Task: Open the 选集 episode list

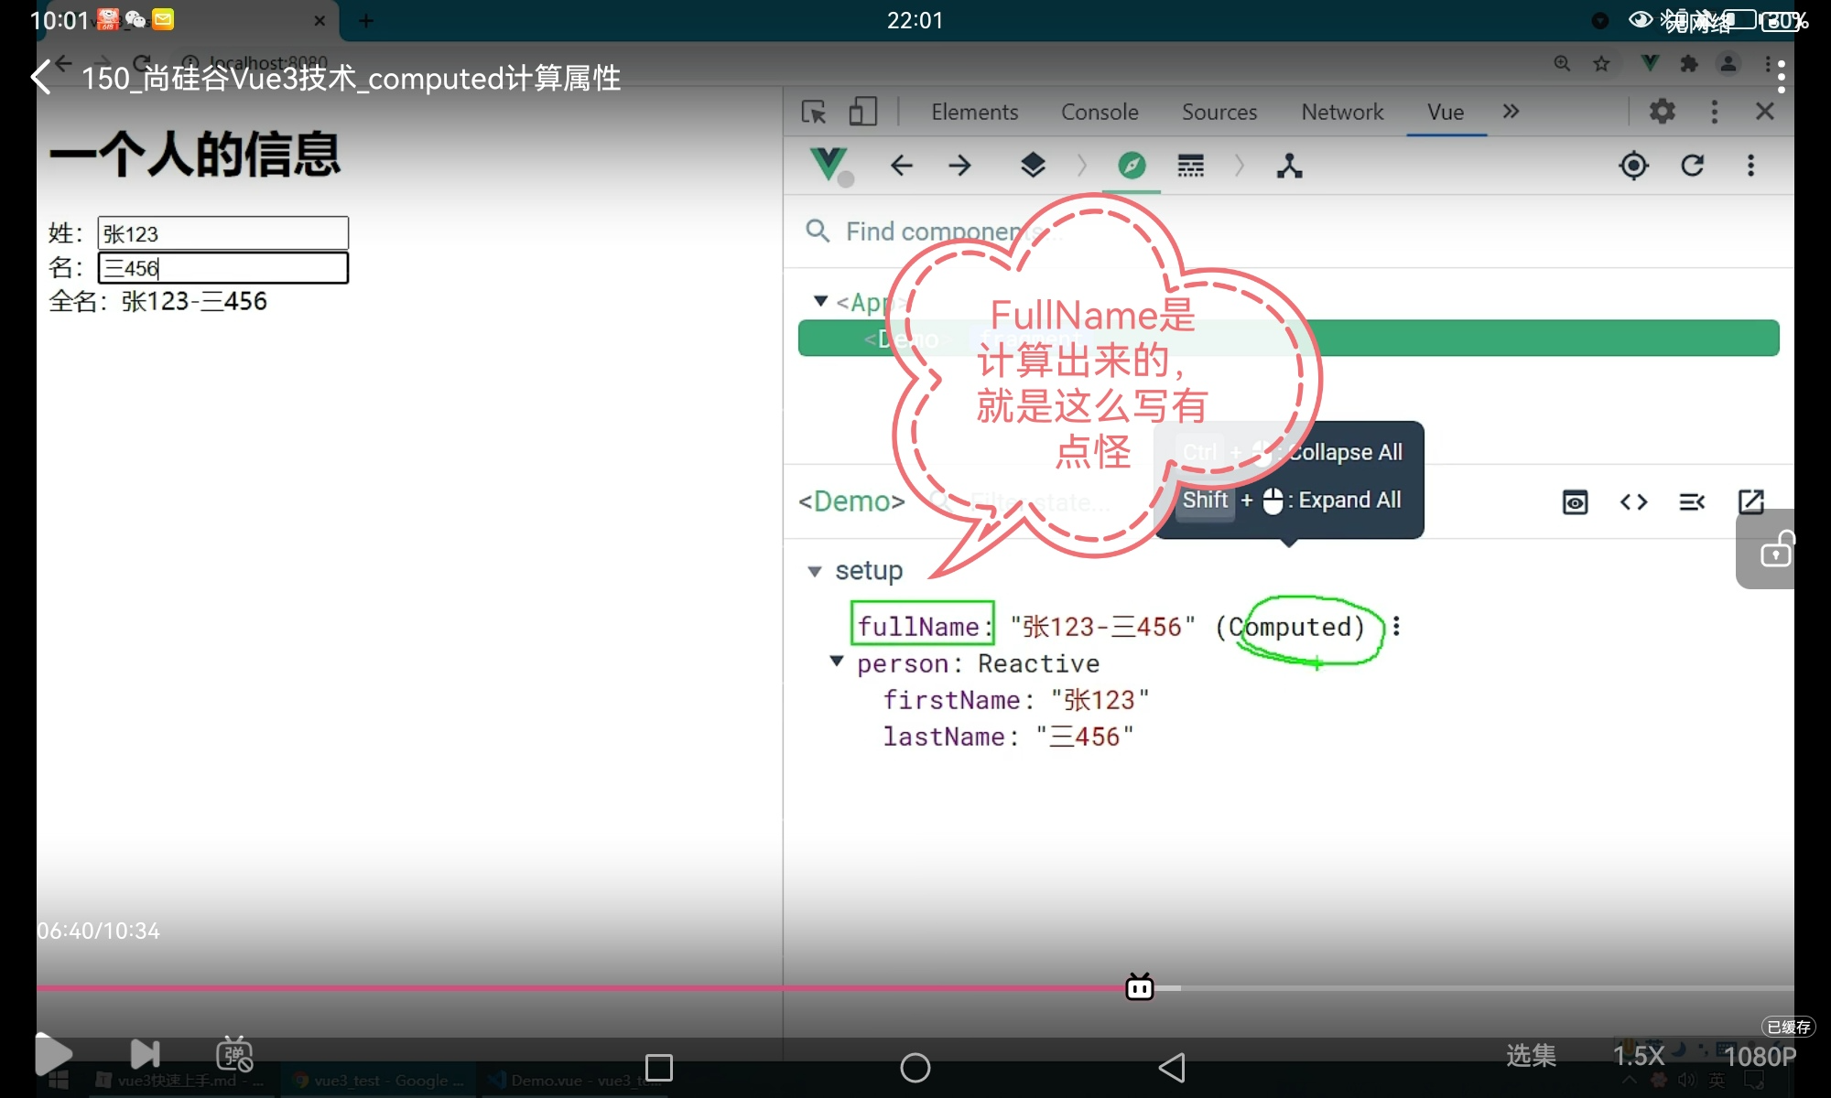Action: tap(1530, 1056)
